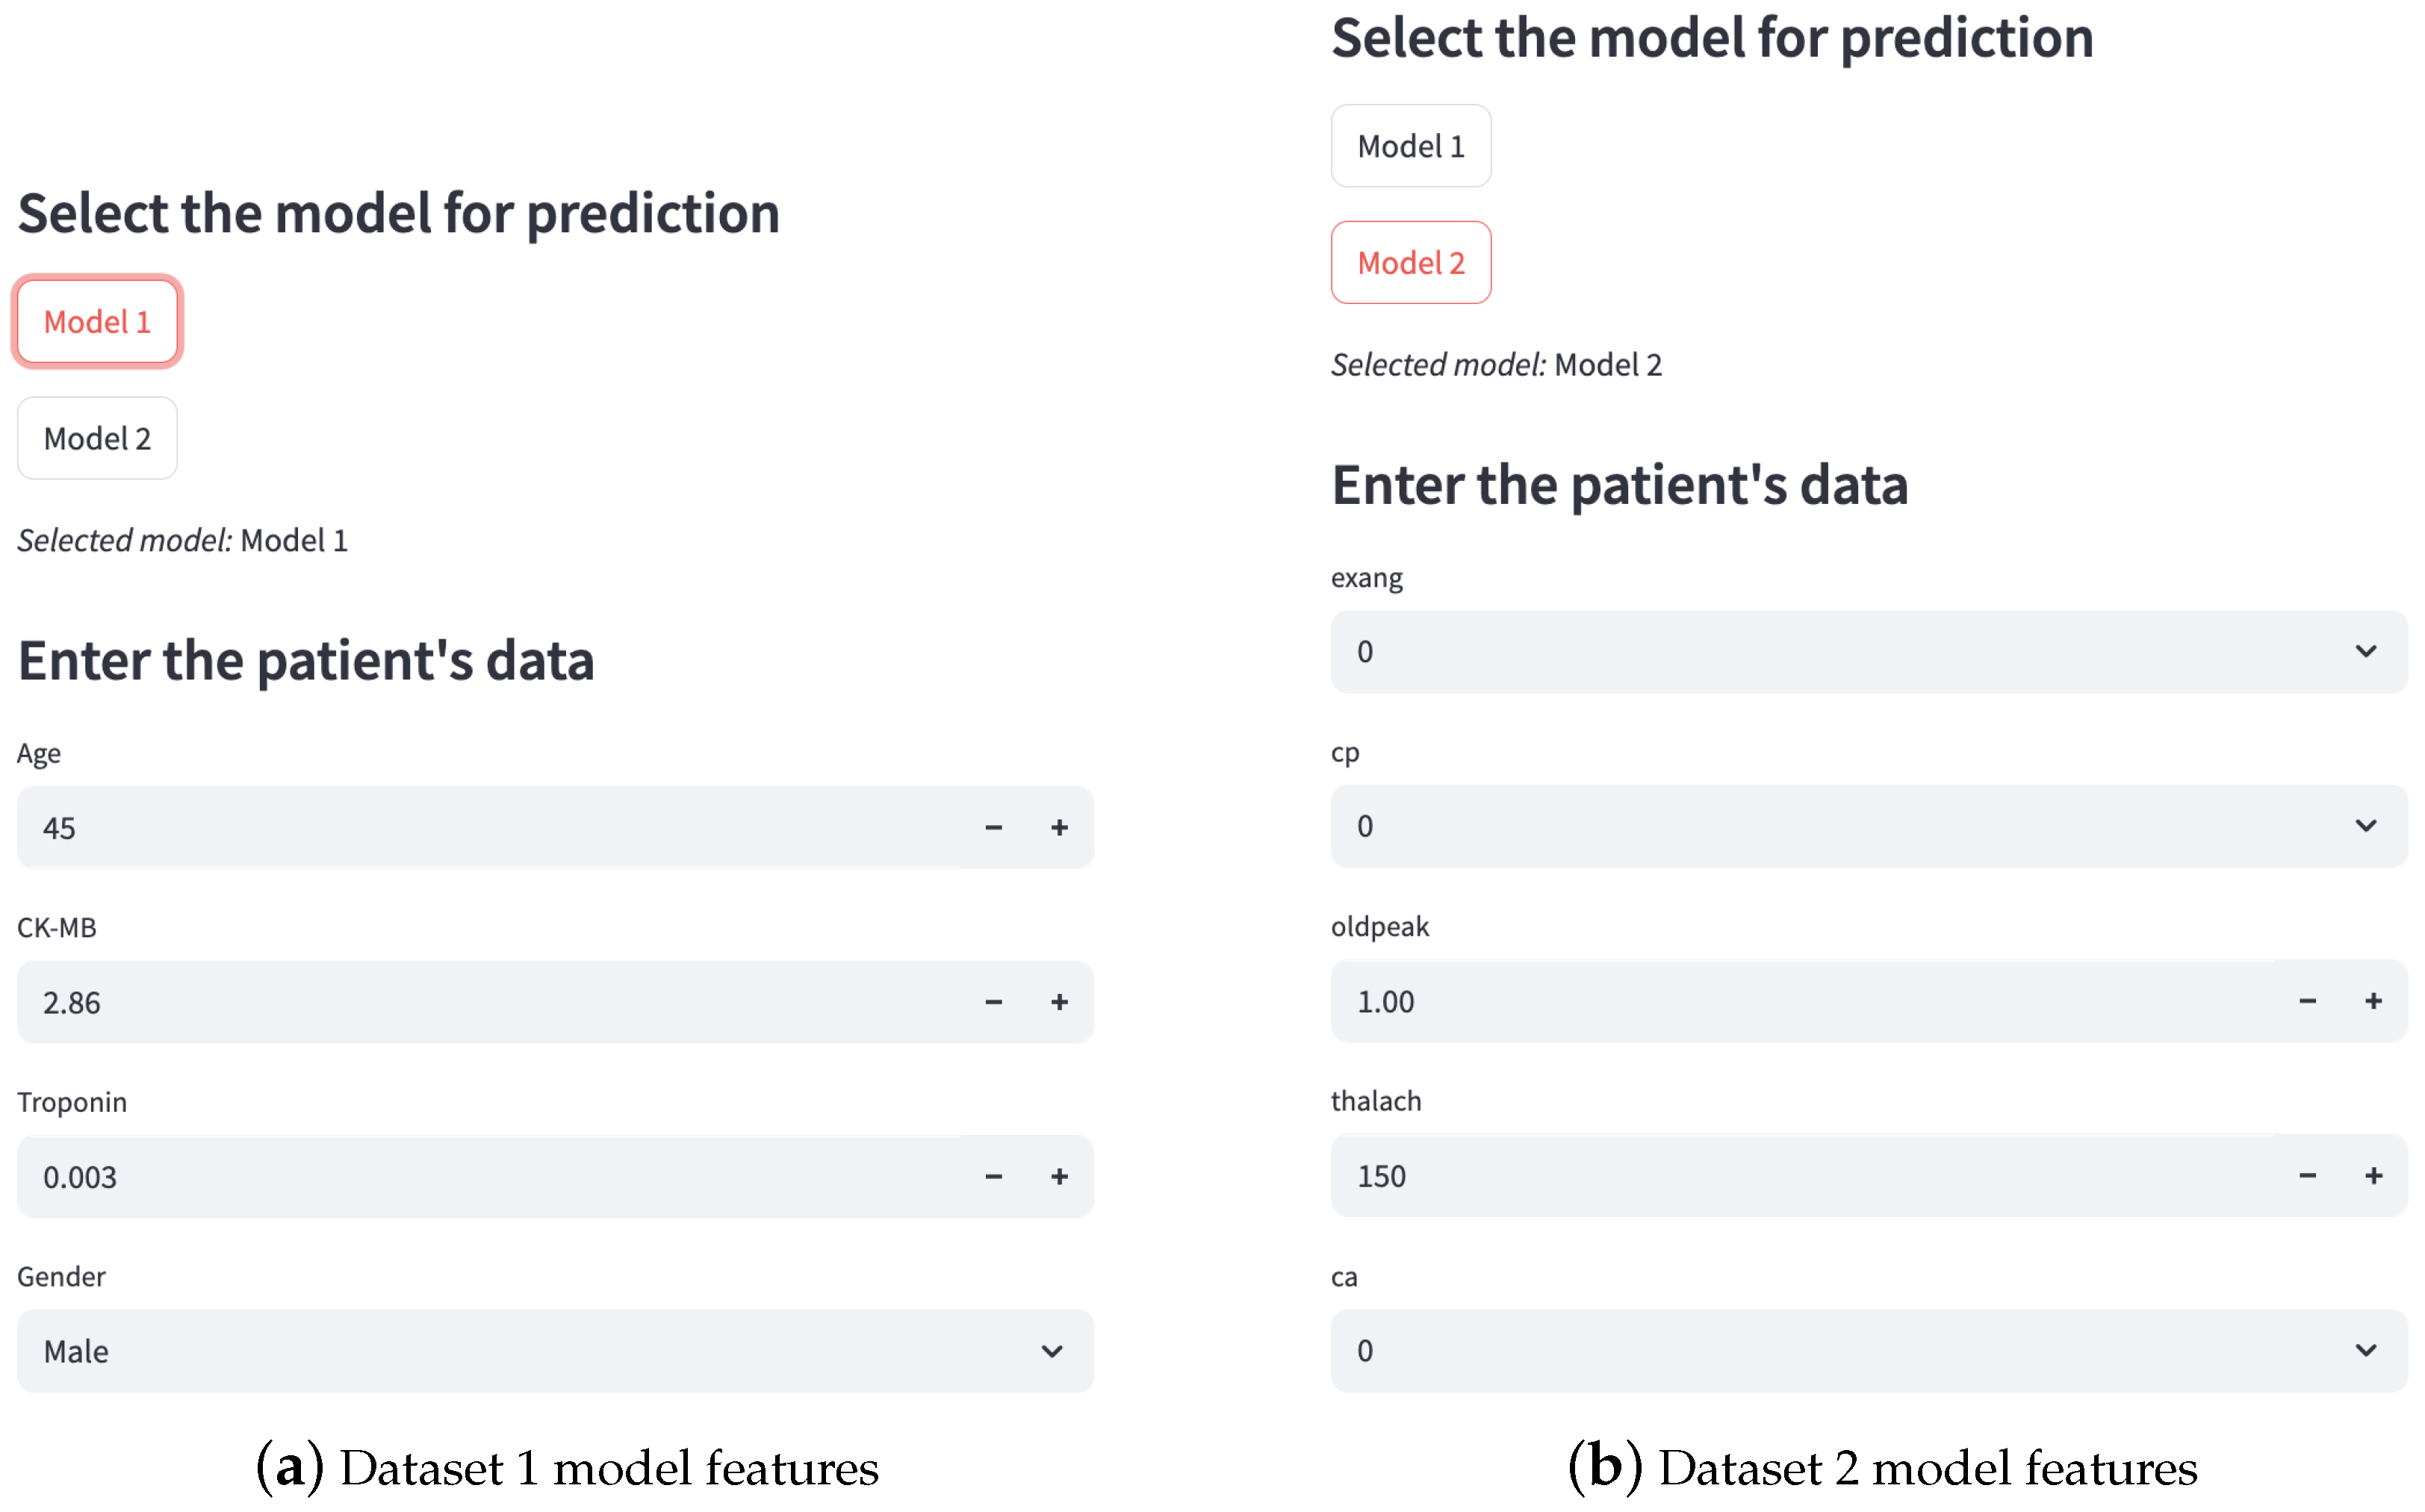This screenshot has height=1512, width=2425.
Task: Decrement the Troponin value
Action: point(993,1176)
